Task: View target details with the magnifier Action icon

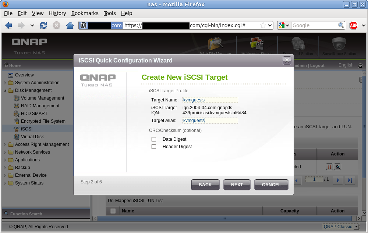Action: (x=337, y=166)
